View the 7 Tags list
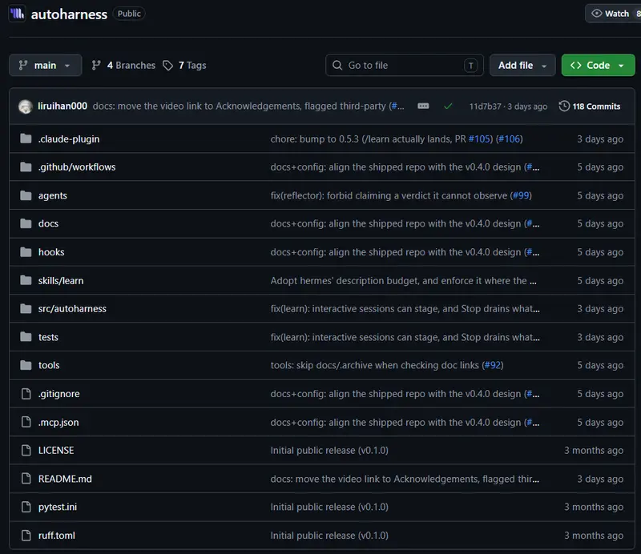Image resolution: width=641 pixels, height=554 pixels. (x=184, y=66)
